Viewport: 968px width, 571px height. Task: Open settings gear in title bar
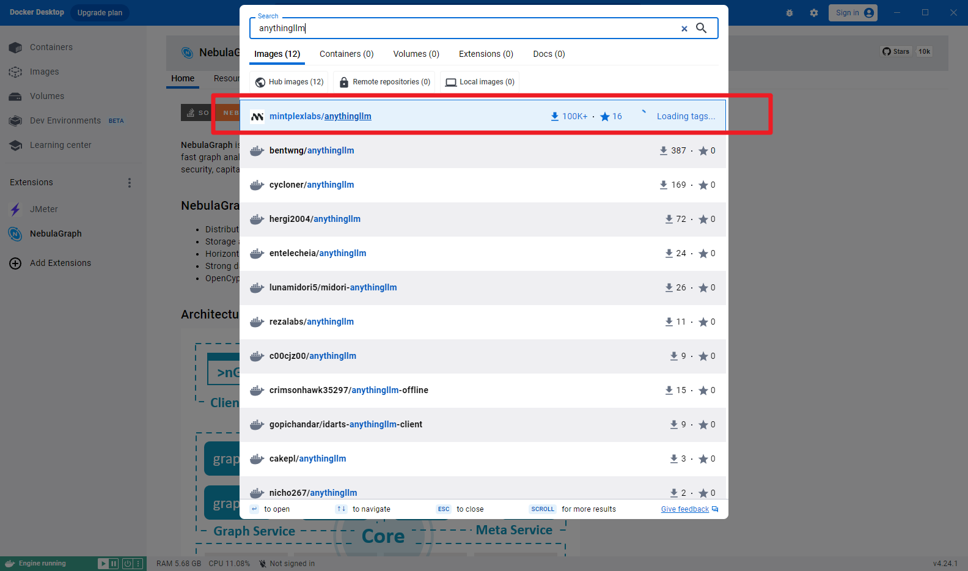pyautogui.click(x=814, y=13)
